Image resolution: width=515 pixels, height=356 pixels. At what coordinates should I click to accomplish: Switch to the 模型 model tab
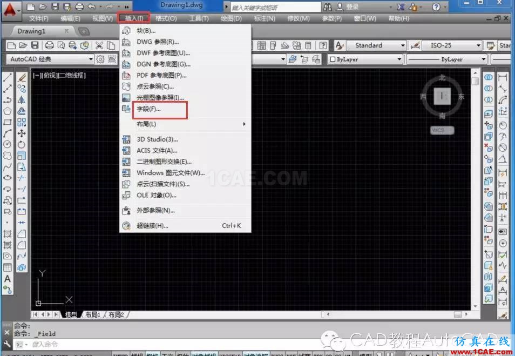[x=71, y=314]
